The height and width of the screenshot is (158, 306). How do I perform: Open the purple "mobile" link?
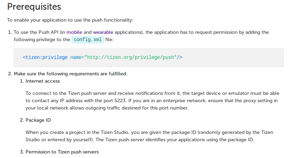point(74,32)
